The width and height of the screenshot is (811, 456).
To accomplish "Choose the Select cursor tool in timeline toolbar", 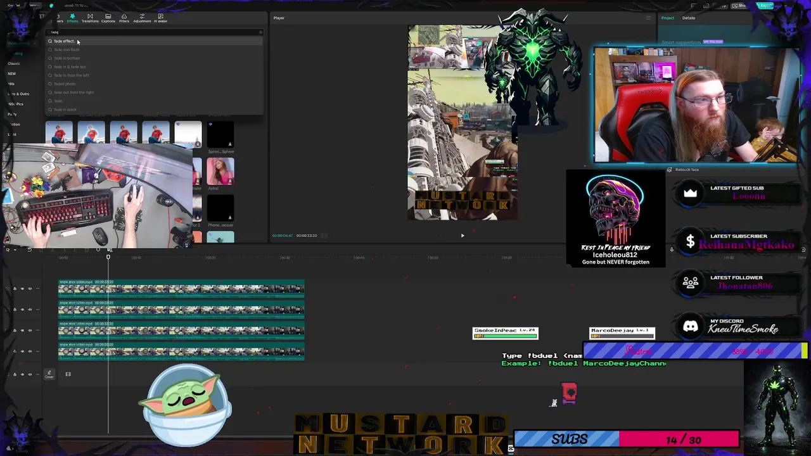I will [7, 250].
